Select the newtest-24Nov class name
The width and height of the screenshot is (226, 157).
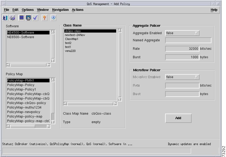(x=90, y=35)
